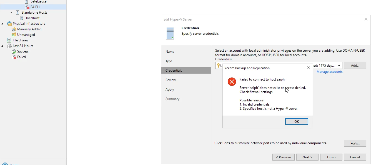Click the key icon in credentials field
This screenshot has width=371, height=165.
point(219,66)
